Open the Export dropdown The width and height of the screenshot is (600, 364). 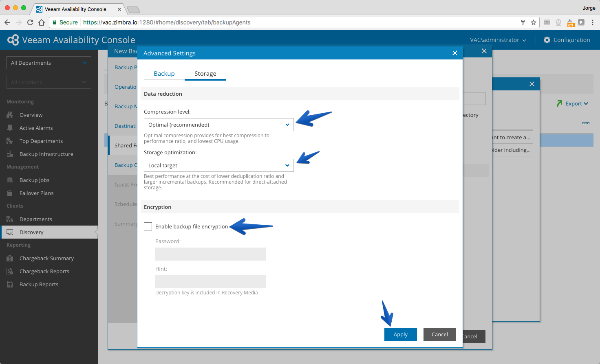point(572,103)
